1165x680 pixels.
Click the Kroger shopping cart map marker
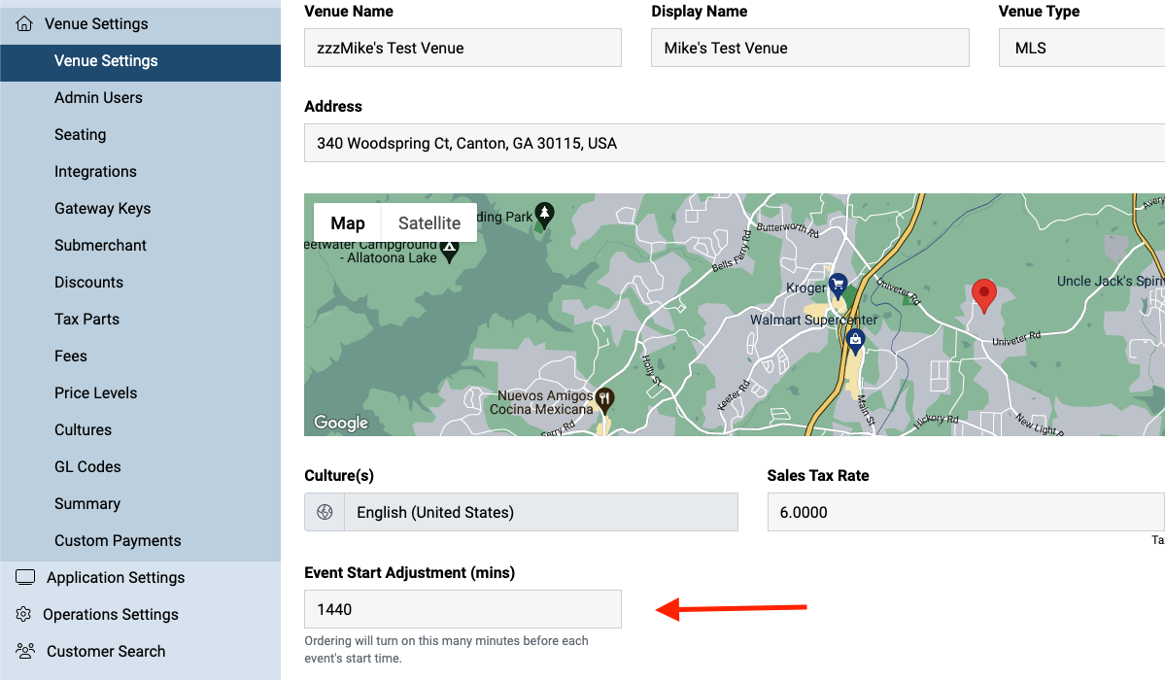click(839, 285)
